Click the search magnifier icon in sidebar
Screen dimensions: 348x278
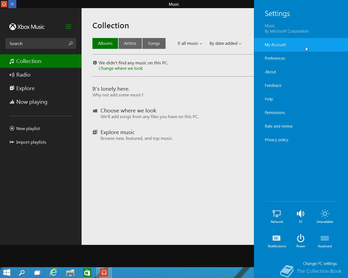point(71,43)
